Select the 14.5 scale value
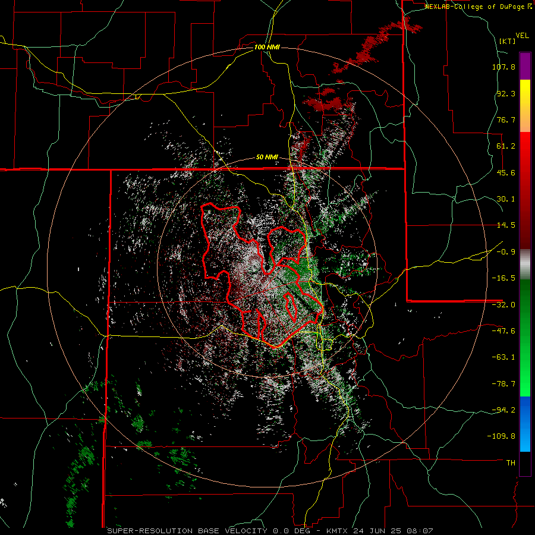Viewport: 535px width, 535px height. pos(506,225)
